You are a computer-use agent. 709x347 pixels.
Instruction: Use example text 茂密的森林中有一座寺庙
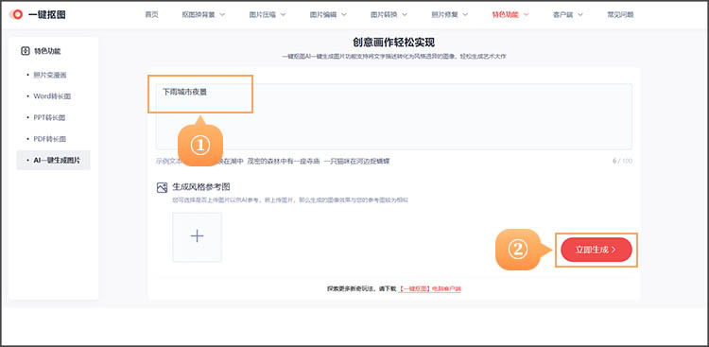point(284,161)
